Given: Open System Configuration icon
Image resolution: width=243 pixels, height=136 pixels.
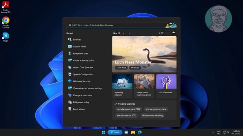Looking at the screenshot, I should (x=70, y=74).
